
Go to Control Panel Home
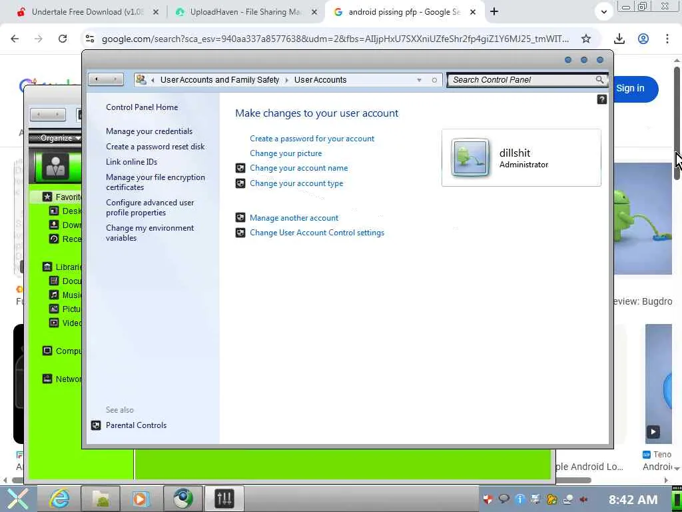click(x=142, y=107)
